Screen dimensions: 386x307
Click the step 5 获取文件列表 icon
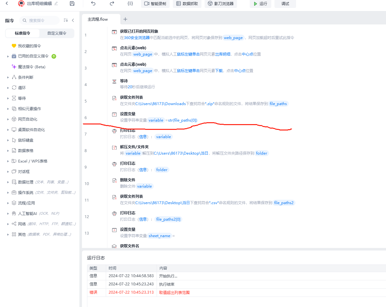114,98
